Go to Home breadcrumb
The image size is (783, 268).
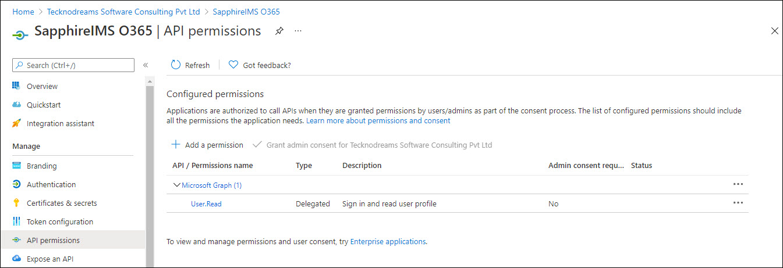[23, 12]
